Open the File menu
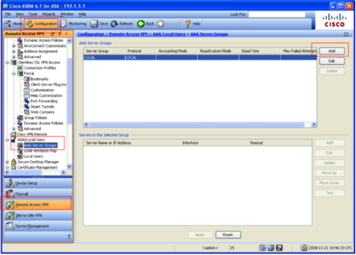The height and width of the screenshot is (255, 356). 8,14
